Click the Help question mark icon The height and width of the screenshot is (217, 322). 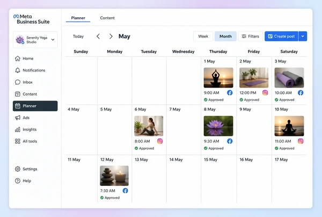tap(18, 181)
